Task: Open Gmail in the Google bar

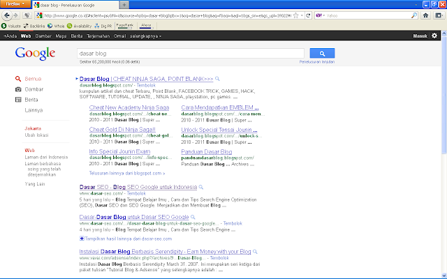Action: [x=119, y=36]
